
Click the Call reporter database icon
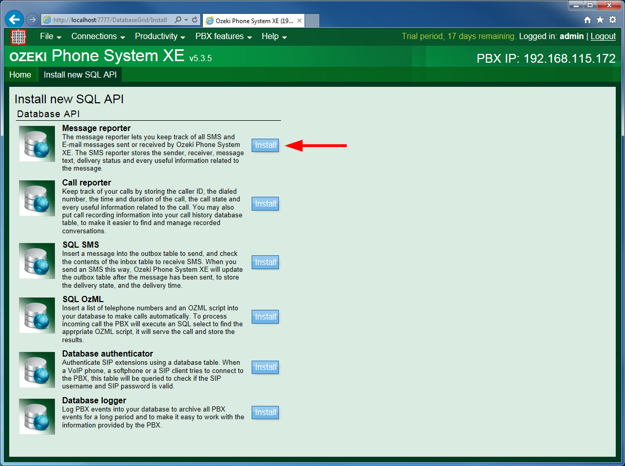pyautogui.click(x=37, y=198)
